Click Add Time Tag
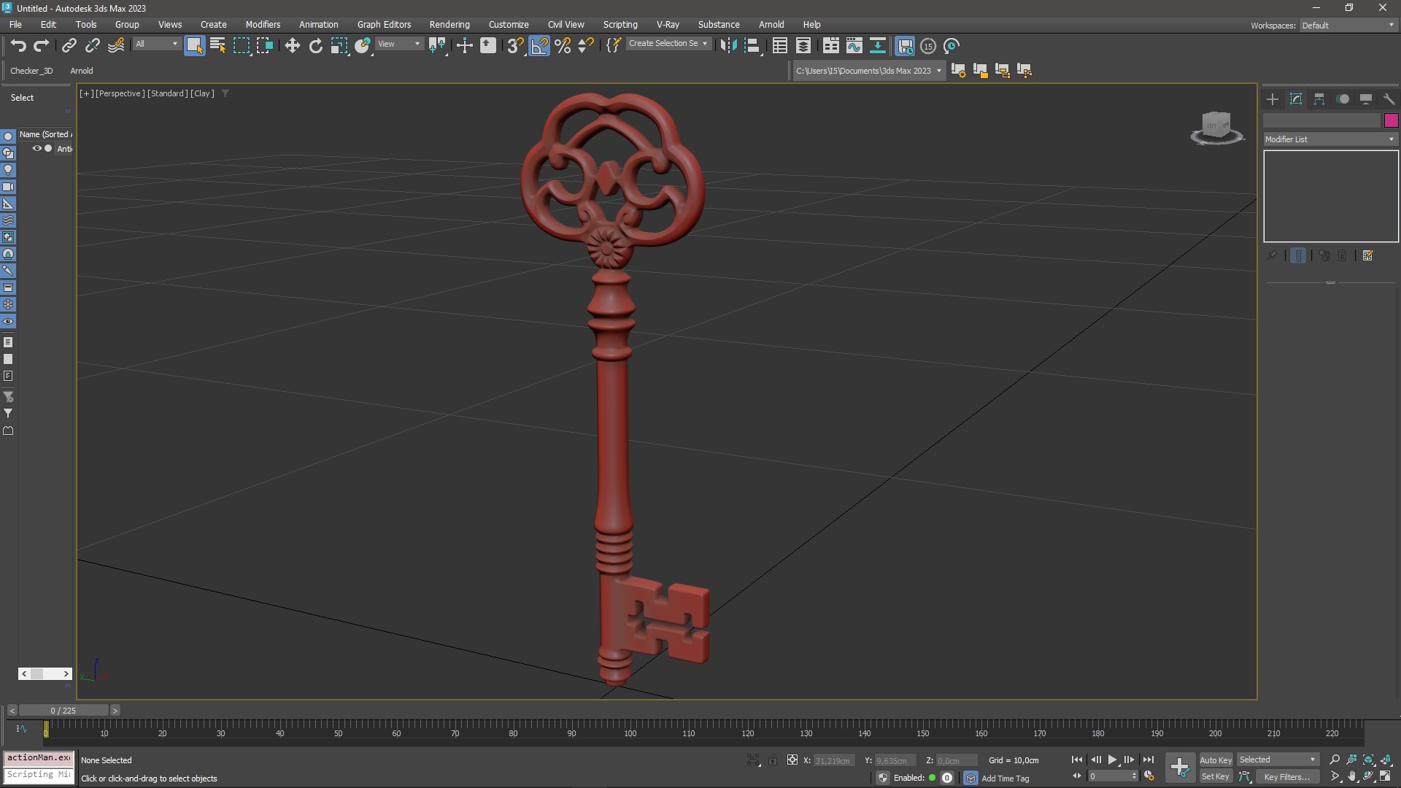The height and width of the screenshot is (788, 1401). coord(1006,779)
